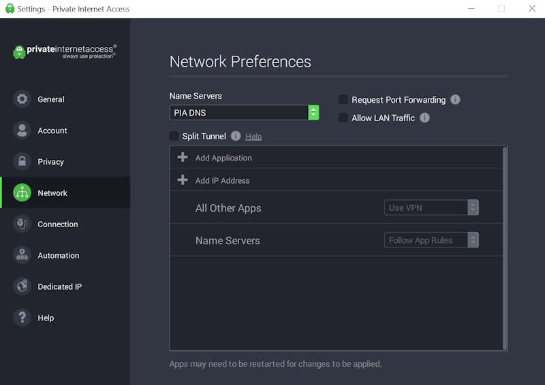Image resolution: width=545 pixels, height=385 pixels.
Task: Open the Split Tunnel Help link
Action: (x=253, y=137)
